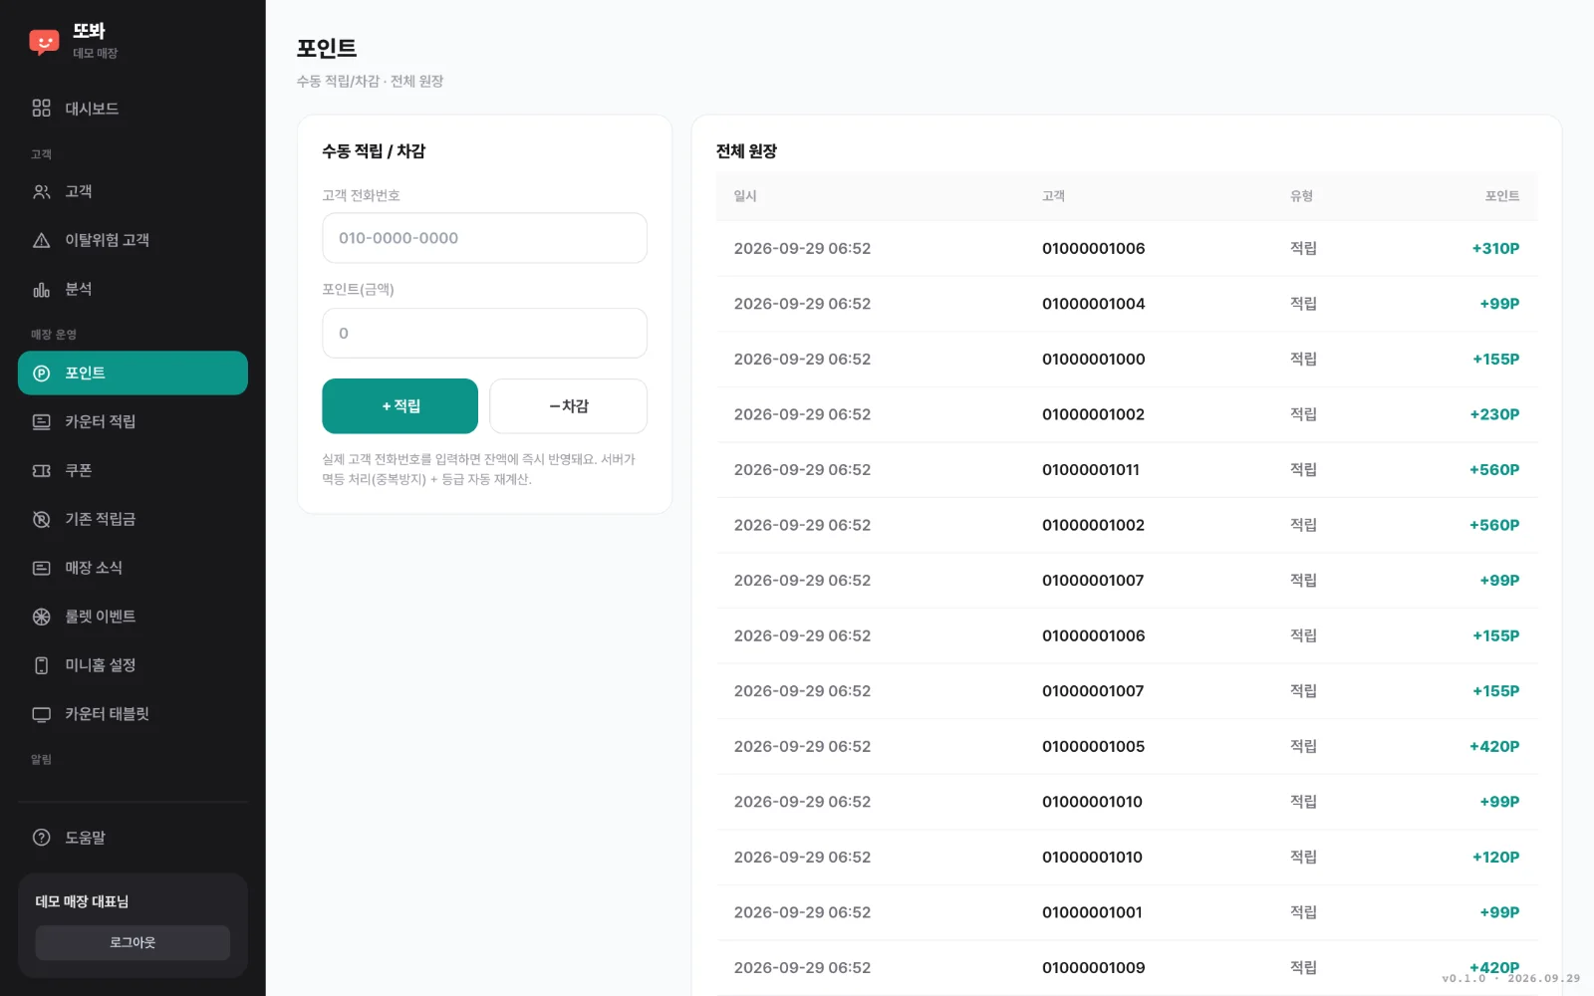Click the 포인트 column header in ledger
1594x996 pixels.
click(x=1502, y=196)
